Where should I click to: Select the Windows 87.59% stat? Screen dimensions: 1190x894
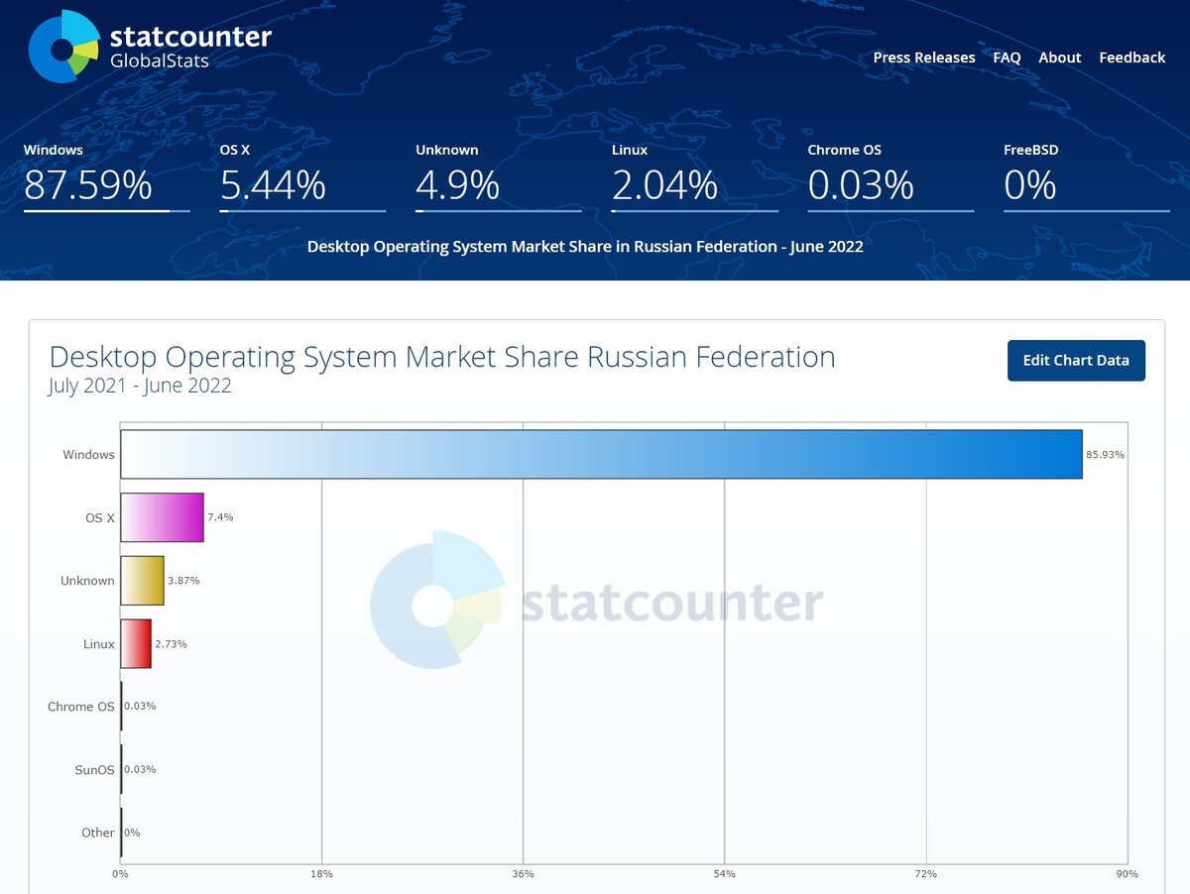click(x=106, y=176)
